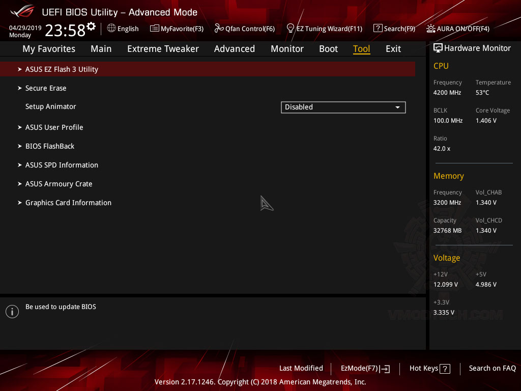Screen dimensions: 521x391
Task: Open MyFavorite(F3) shortcut
Action: pyautogui.click(x=182, y=29)
